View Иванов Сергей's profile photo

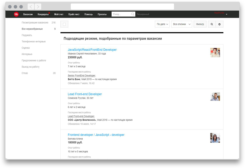click(215, 52)
